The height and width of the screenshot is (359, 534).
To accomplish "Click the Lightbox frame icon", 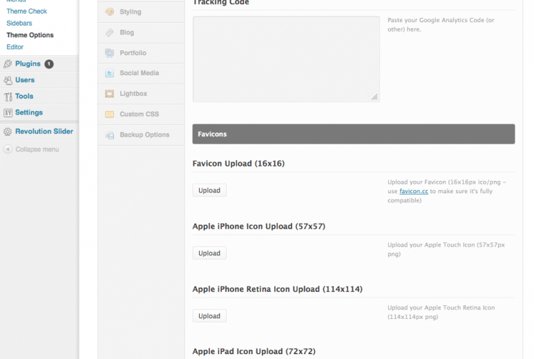I will tap(109, 94).
